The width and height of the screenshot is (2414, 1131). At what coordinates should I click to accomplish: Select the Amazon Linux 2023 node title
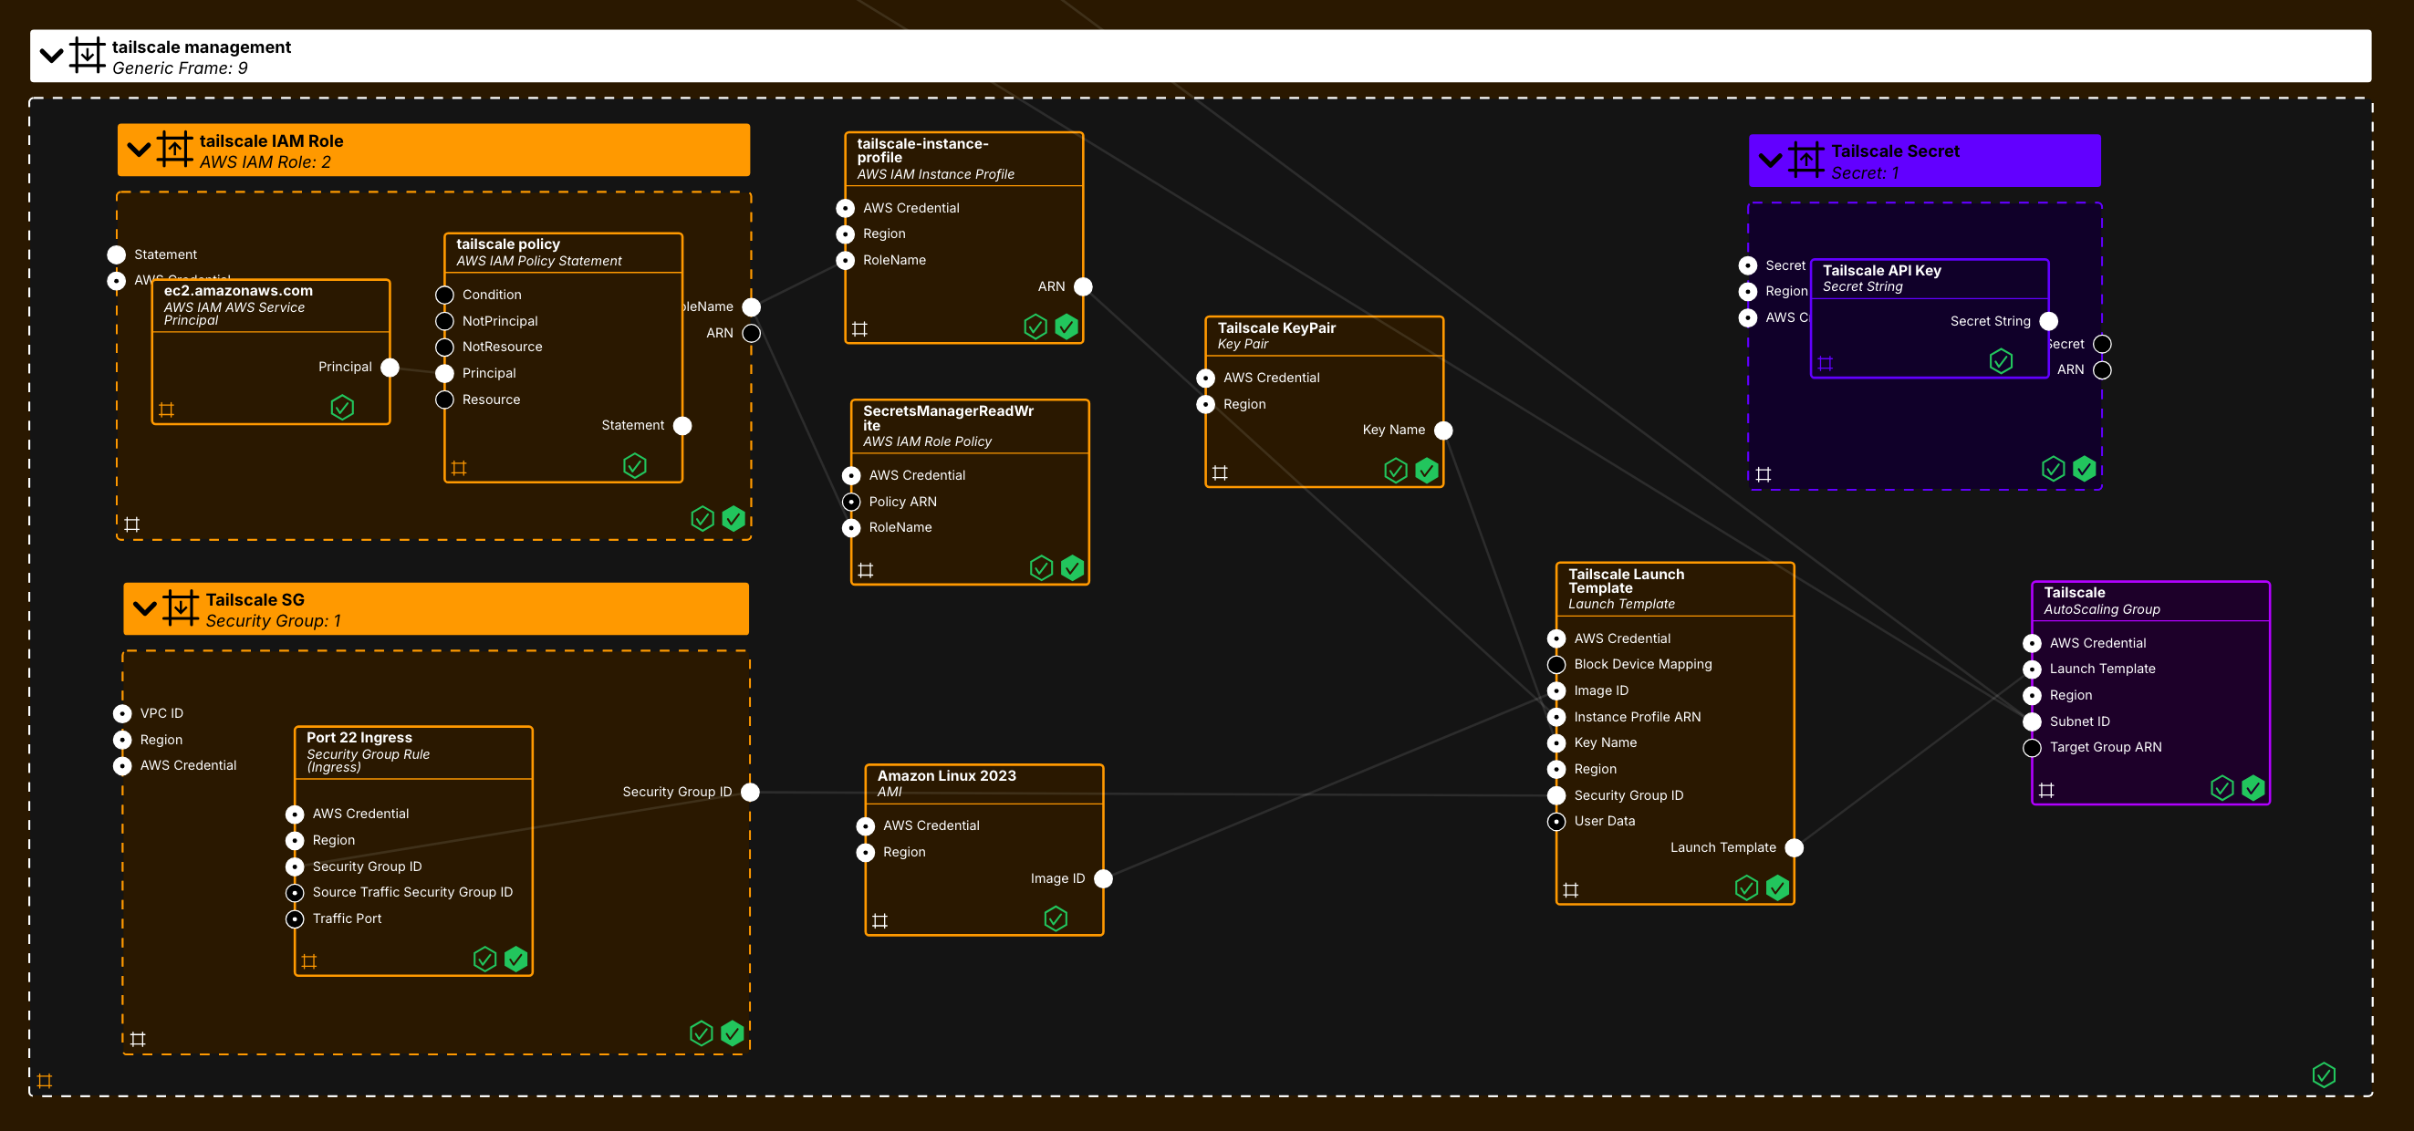(946, 776)
